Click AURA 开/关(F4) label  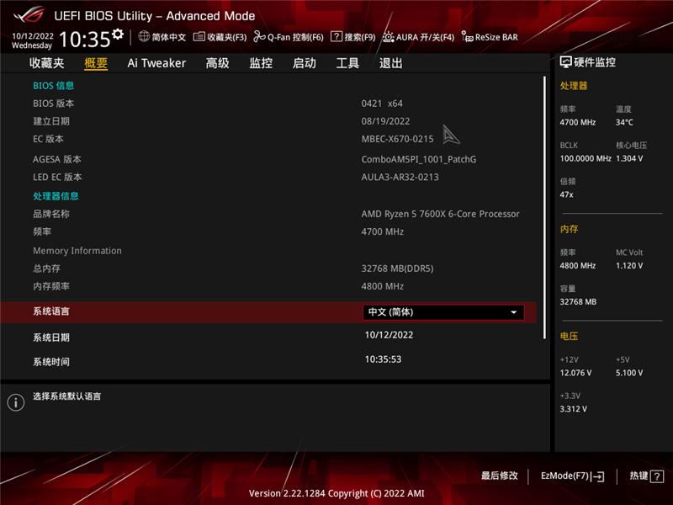425,37
